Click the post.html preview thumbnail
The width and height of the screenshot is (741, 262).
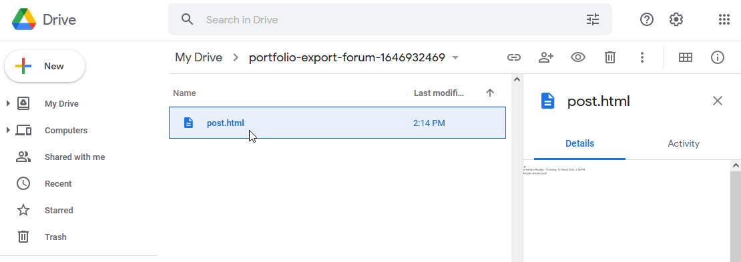coord(627,211)
